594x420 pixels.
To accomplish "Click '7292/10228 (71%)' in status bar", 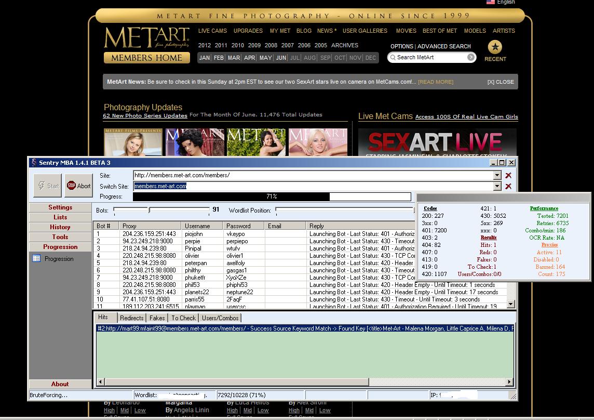I will [x=241, y=395].
